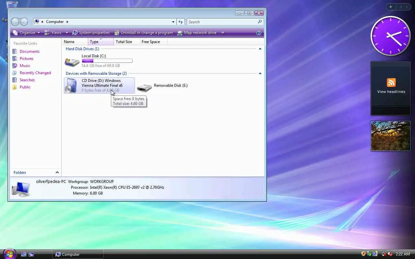Open the Documents favorite link

(x=30, y=51)
